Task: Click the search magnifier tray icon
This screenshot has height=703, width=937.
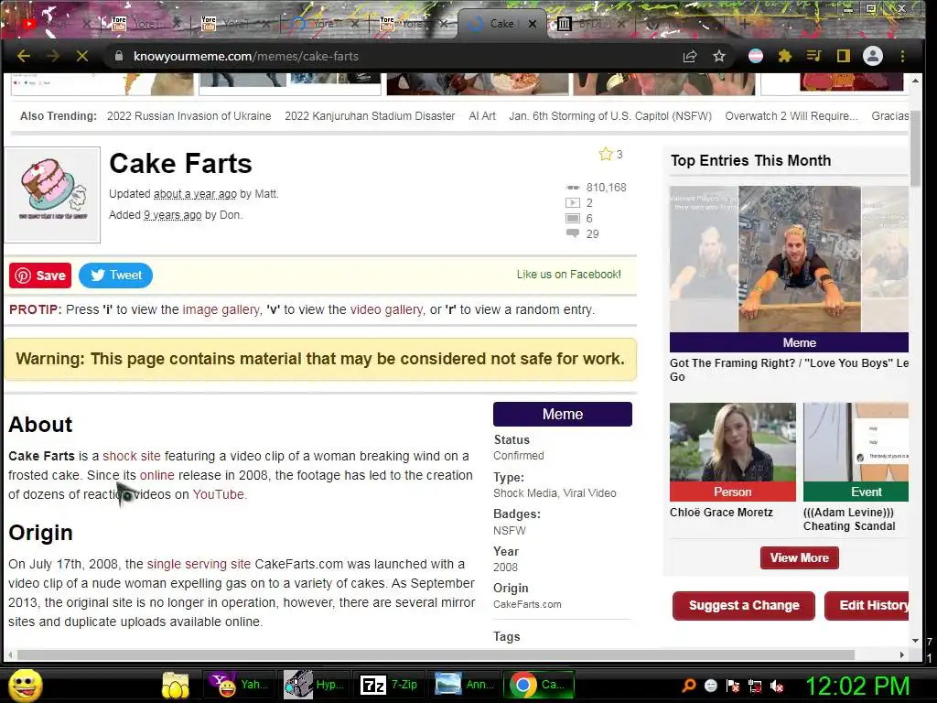Action: click(x=688, y=686)
